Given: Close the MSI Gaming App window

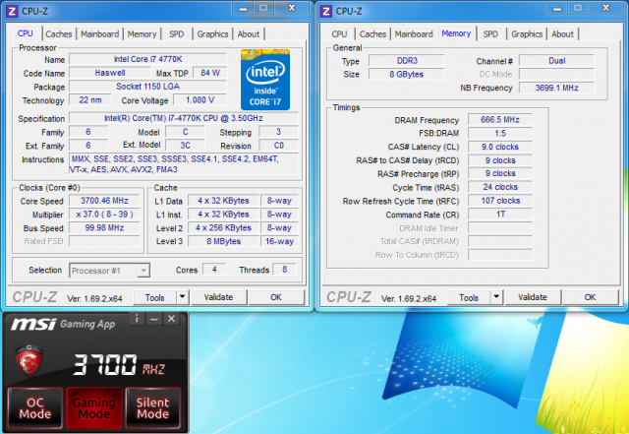Looking at the screenshot, I should click(171, 319).
